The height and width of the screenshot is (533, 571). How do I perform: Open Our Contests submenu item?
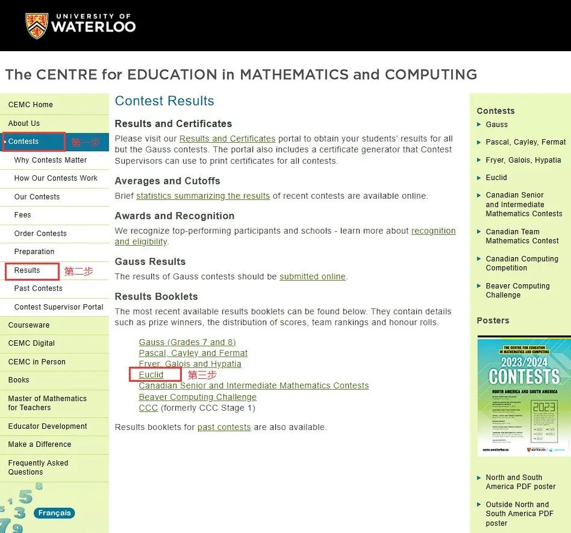click(x=37, y=196)
